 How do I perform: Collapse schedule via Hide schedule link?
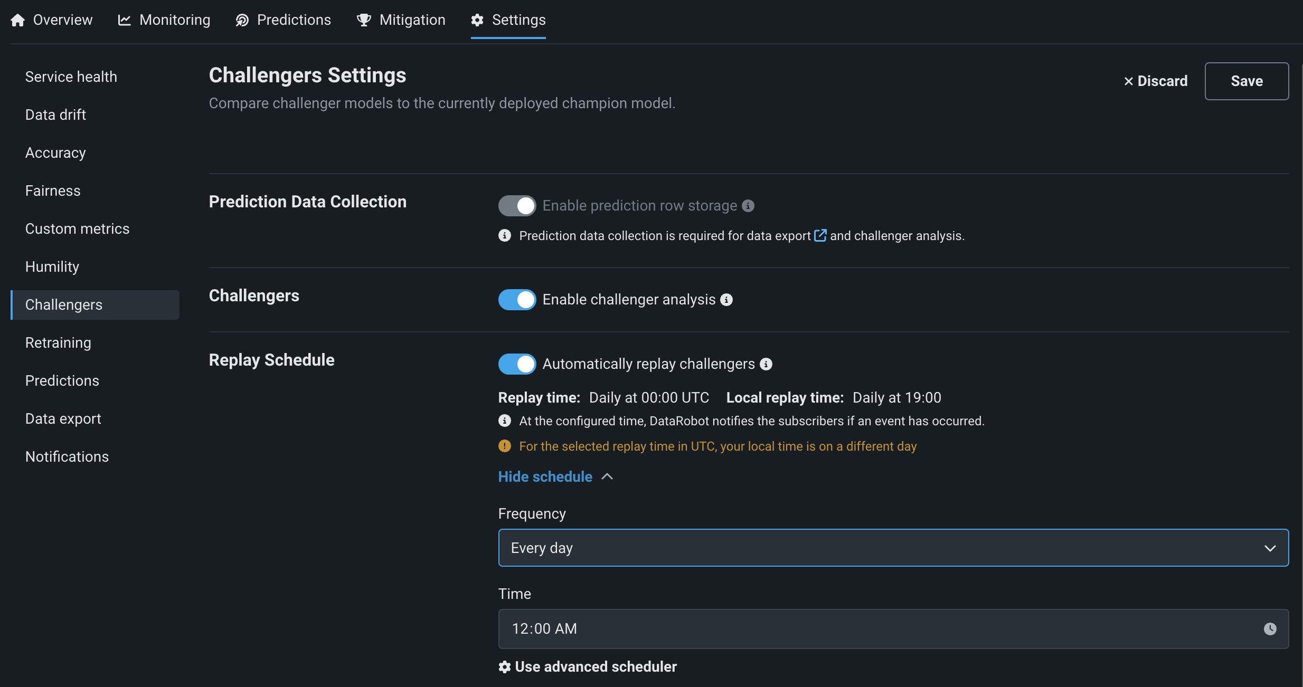pos(545,476)
